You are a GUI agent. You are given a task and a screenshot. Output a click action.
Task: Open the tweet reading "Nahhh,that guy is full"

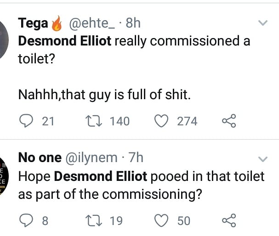(x=104, y=95)
